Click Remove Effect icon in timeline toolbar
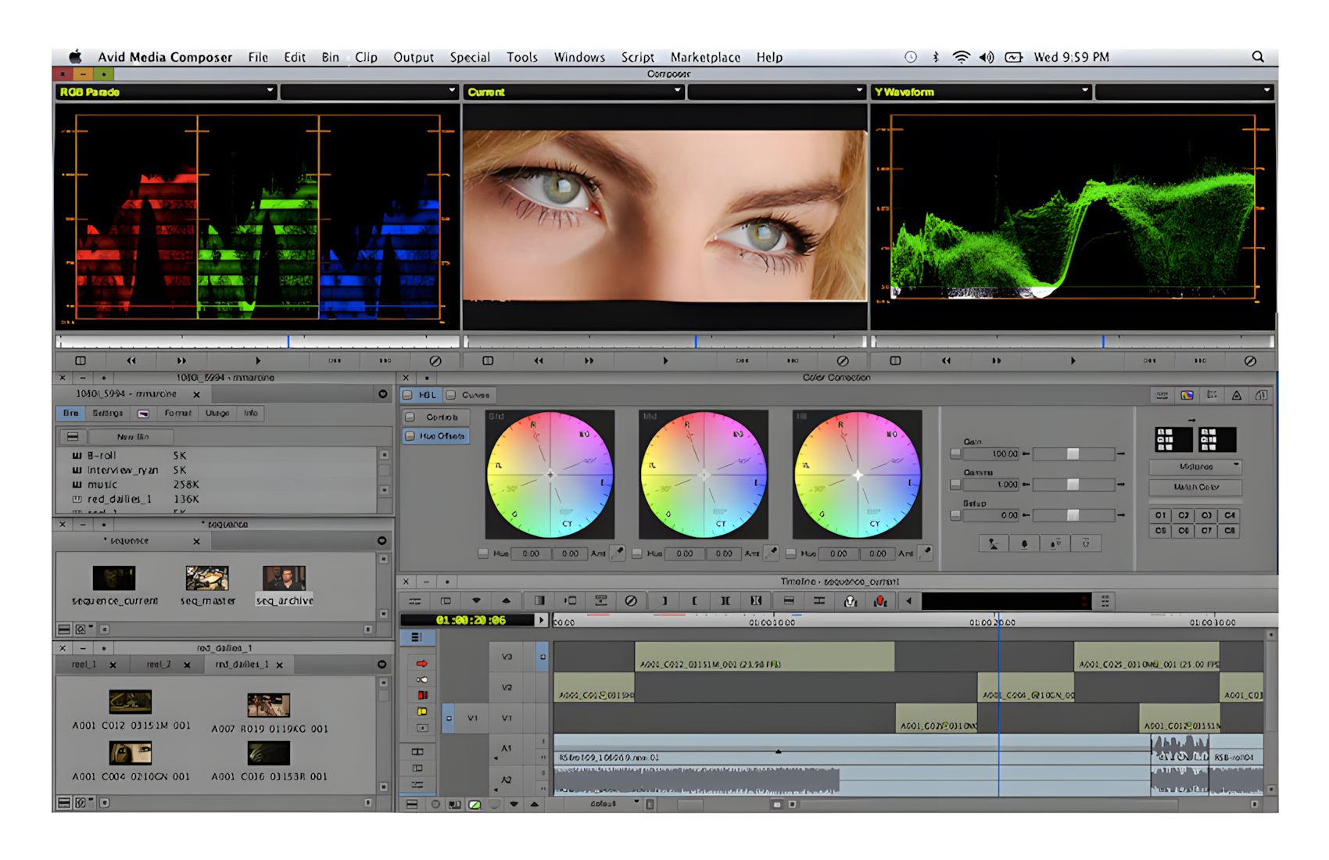The image size is (1329, 860). coord(631,600)
